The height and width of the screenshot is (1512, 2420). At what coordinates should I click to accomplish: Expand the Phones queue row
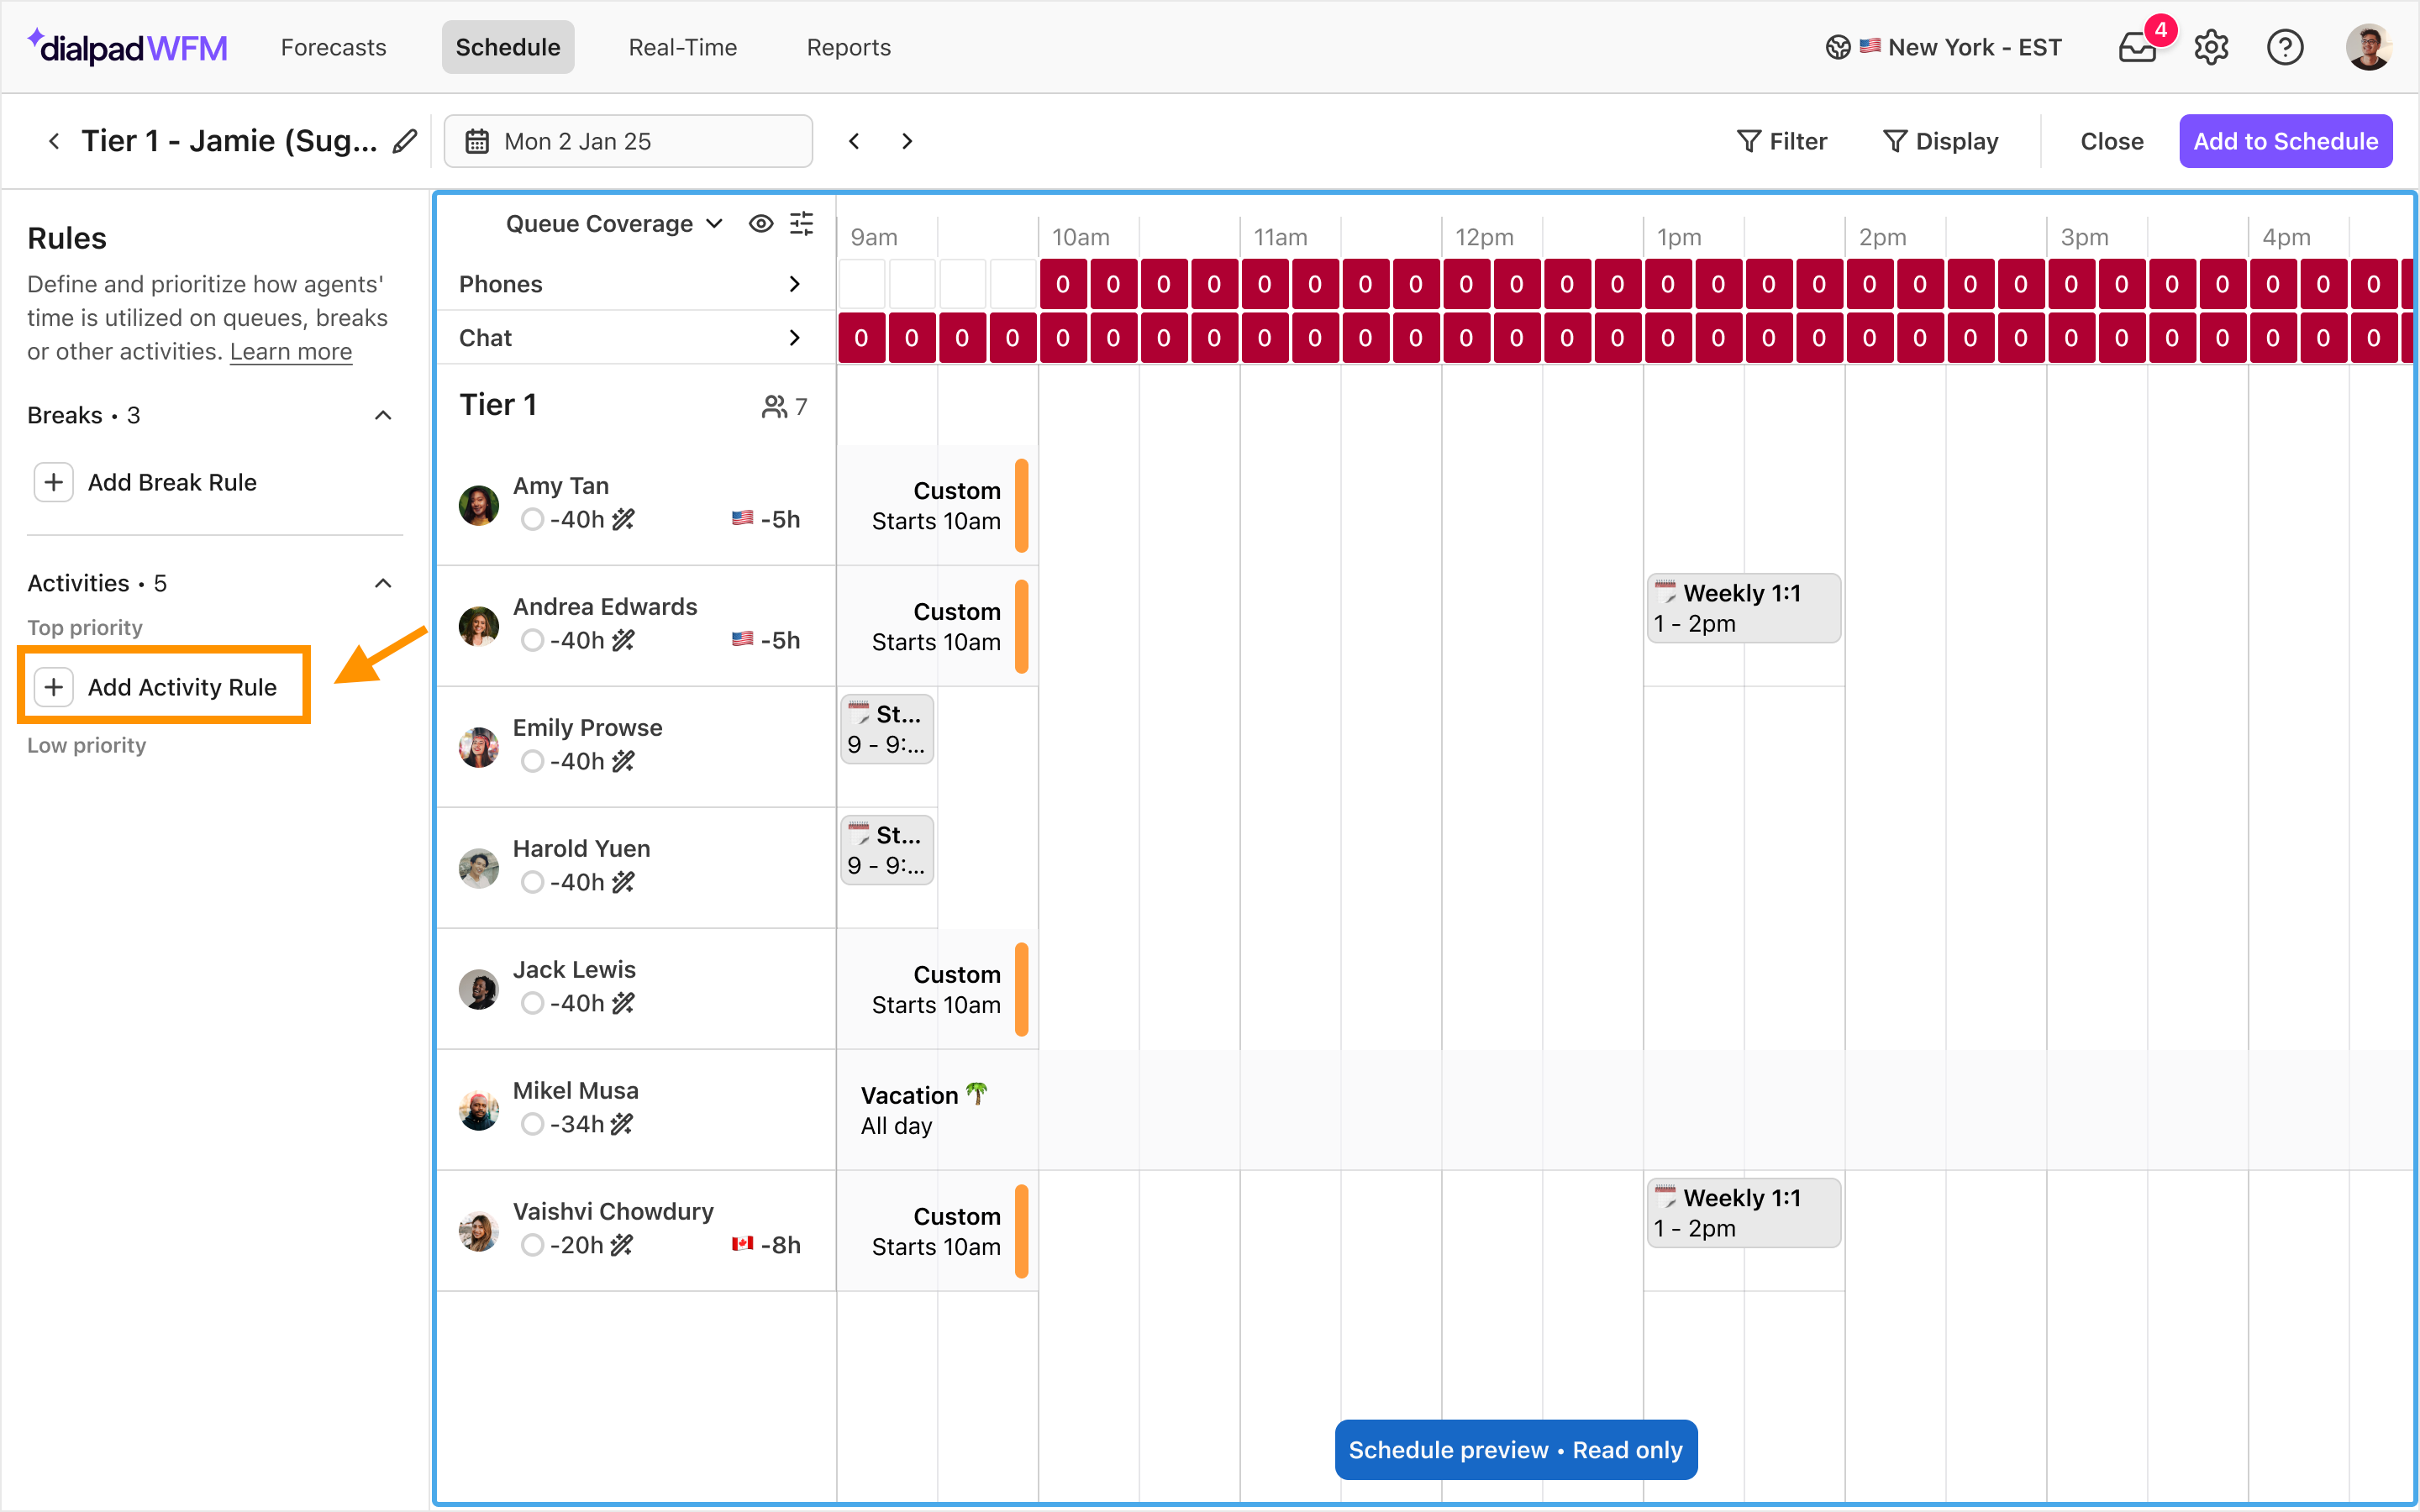pyautogui.click(x=794, y=284)
